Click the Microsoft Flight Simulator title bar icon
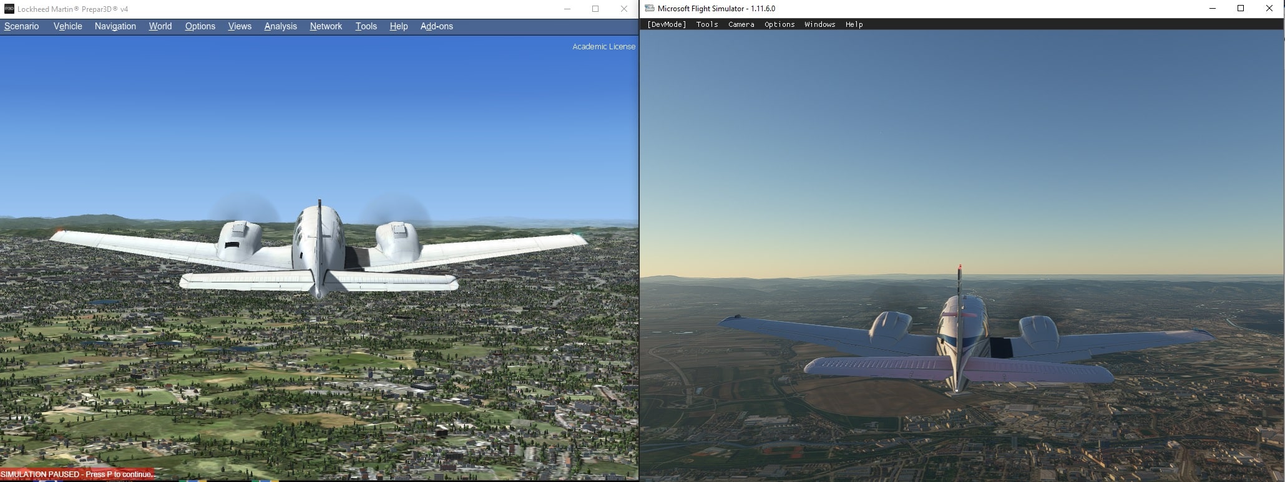This screenshot has width=1285, height=482. pos(650,9)
